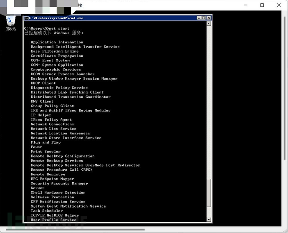Click the outer window horizontal scrollbar thumb

75,230
